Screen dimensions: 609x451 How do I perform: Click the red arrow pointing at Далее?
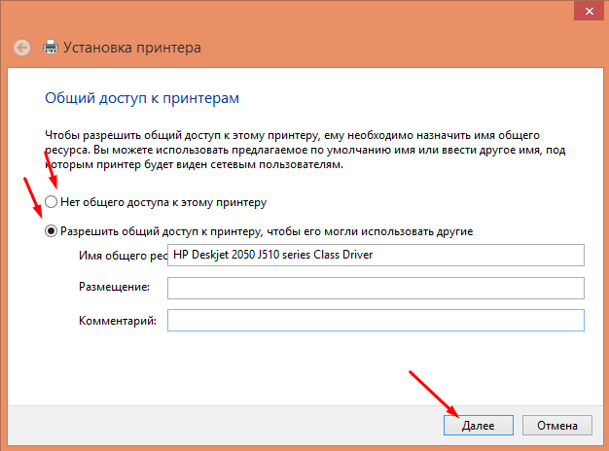tap(431, 394)
